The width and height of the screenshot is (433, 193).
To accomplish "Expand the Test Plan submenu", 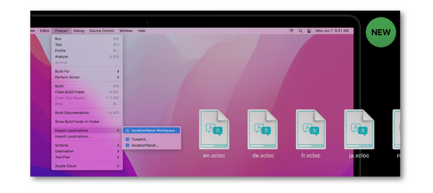I will 87,157.
